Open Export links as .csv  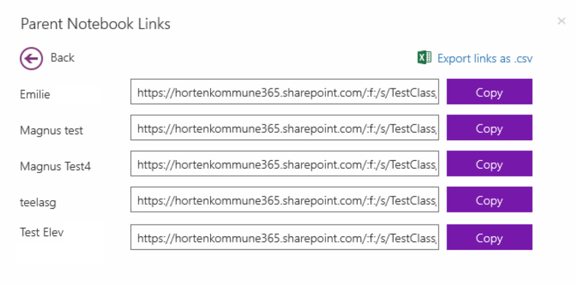click(x=485, y=58)
